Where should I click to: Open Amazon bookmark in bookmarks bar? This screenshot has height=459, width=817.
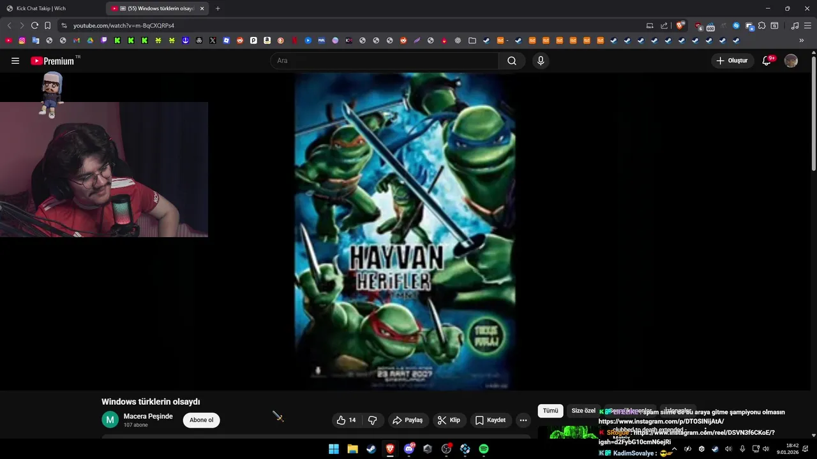point(267,40)
